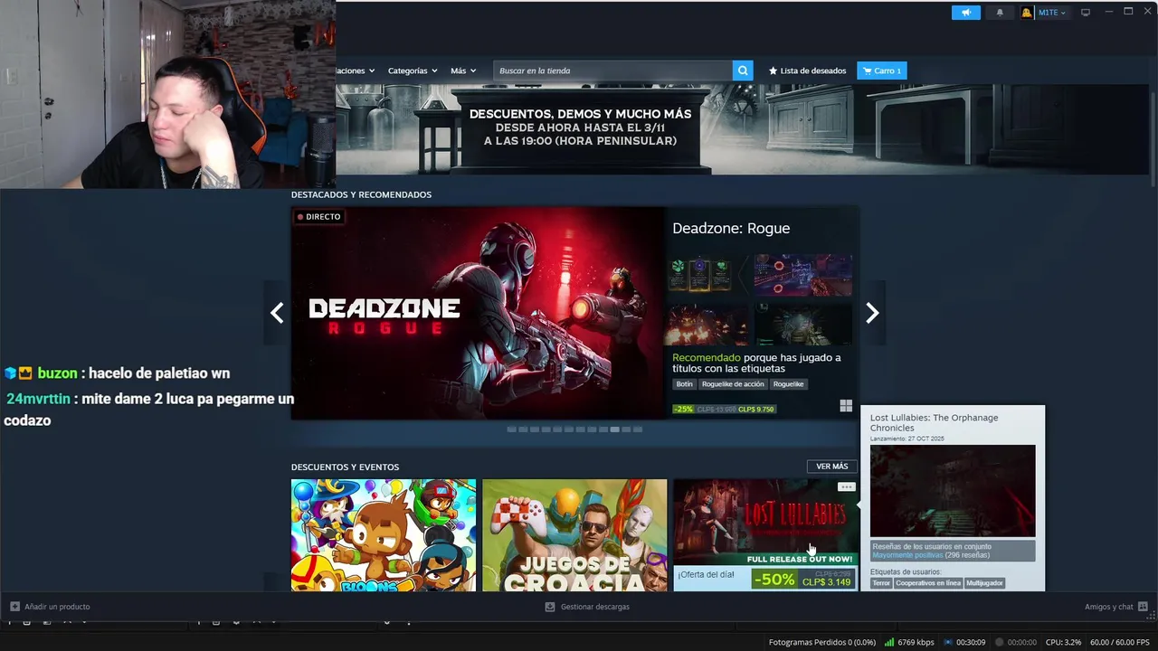
Task: Open the Lost Lullabies daily deal capsule
Action: (x=765, y=535)
